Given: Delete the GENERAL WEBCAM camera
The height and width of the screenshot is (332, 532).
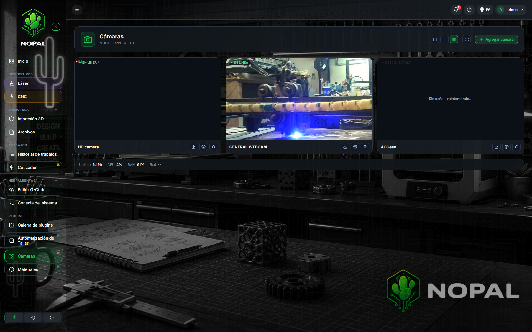Looking at the screenshot, I should point(365,147).
